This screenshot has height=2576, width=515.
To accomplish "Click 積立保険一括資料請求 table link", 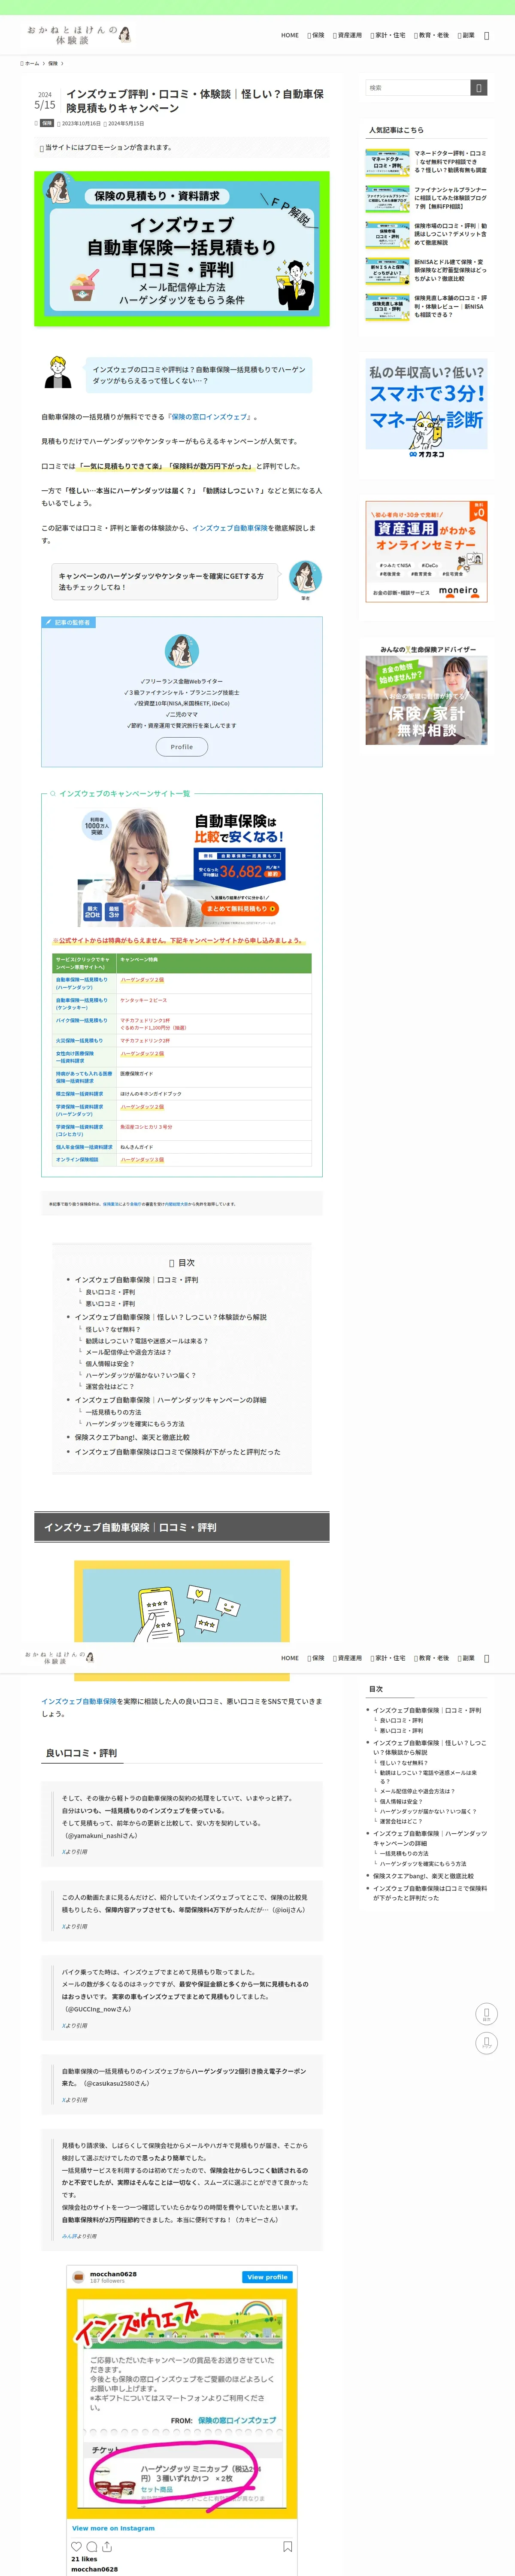I will pyautogui.click(x=79, y=1094).
